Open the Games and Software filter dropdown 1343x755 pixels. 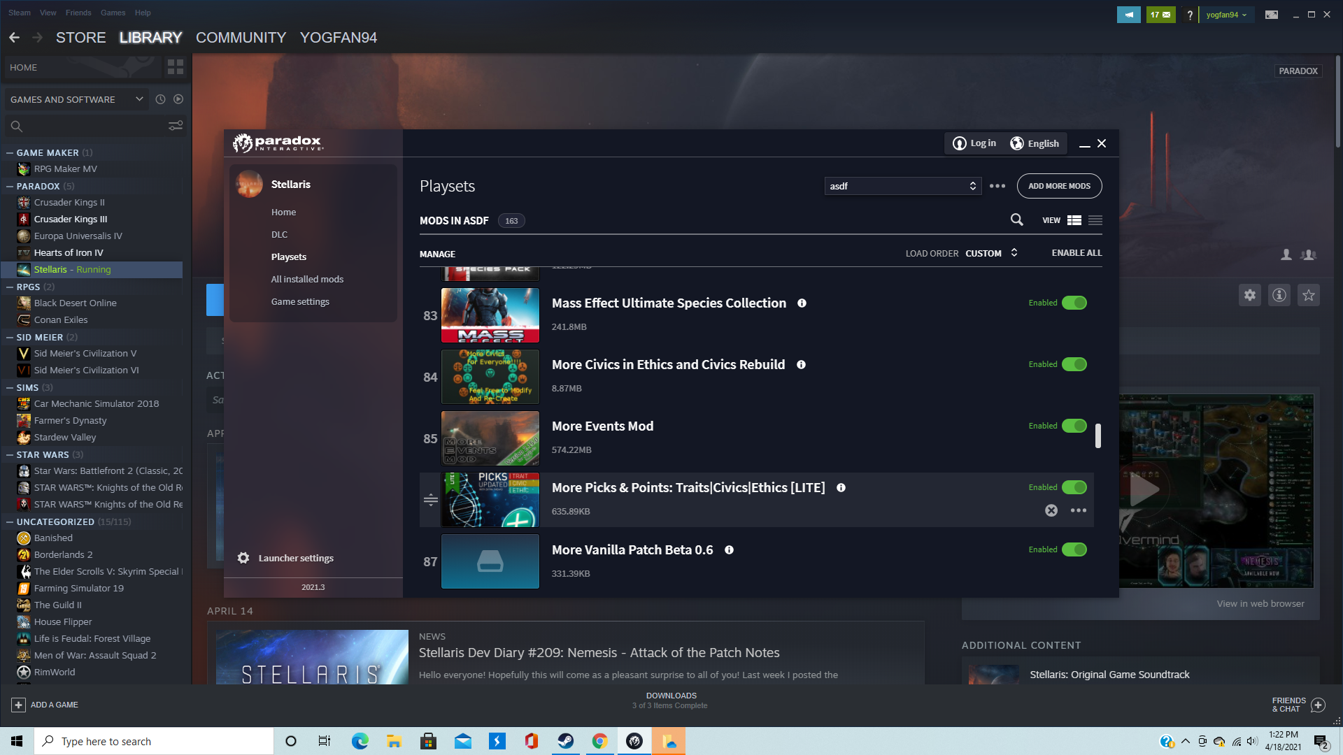point(77,99)
